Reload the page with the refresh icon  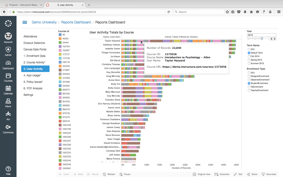coord(168,12)
